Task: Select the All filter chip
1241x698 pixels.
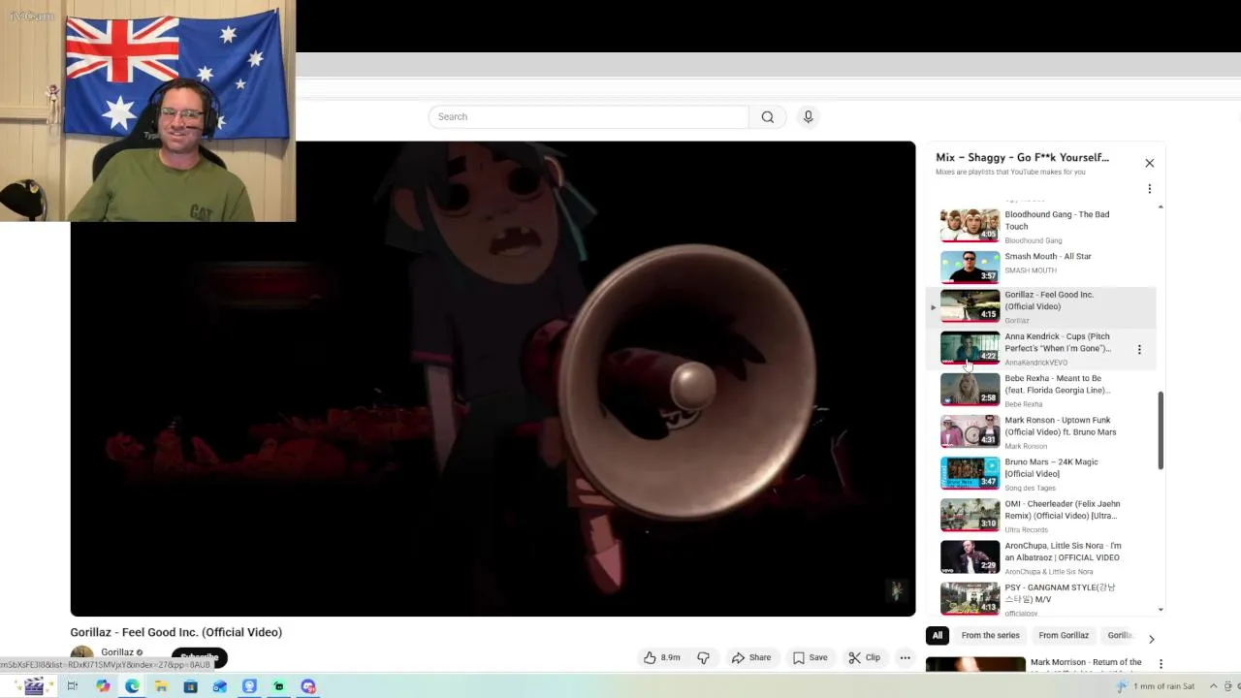Action: [x=937, y=636]
